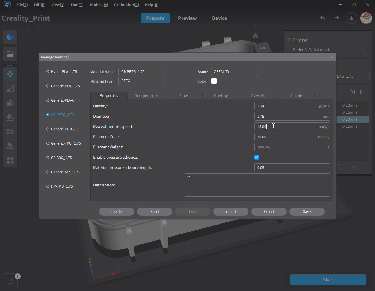Image resolution: width=375 pixels, height=291 pixels.
Task: Click the Export button
Action: tap(269, 212)
